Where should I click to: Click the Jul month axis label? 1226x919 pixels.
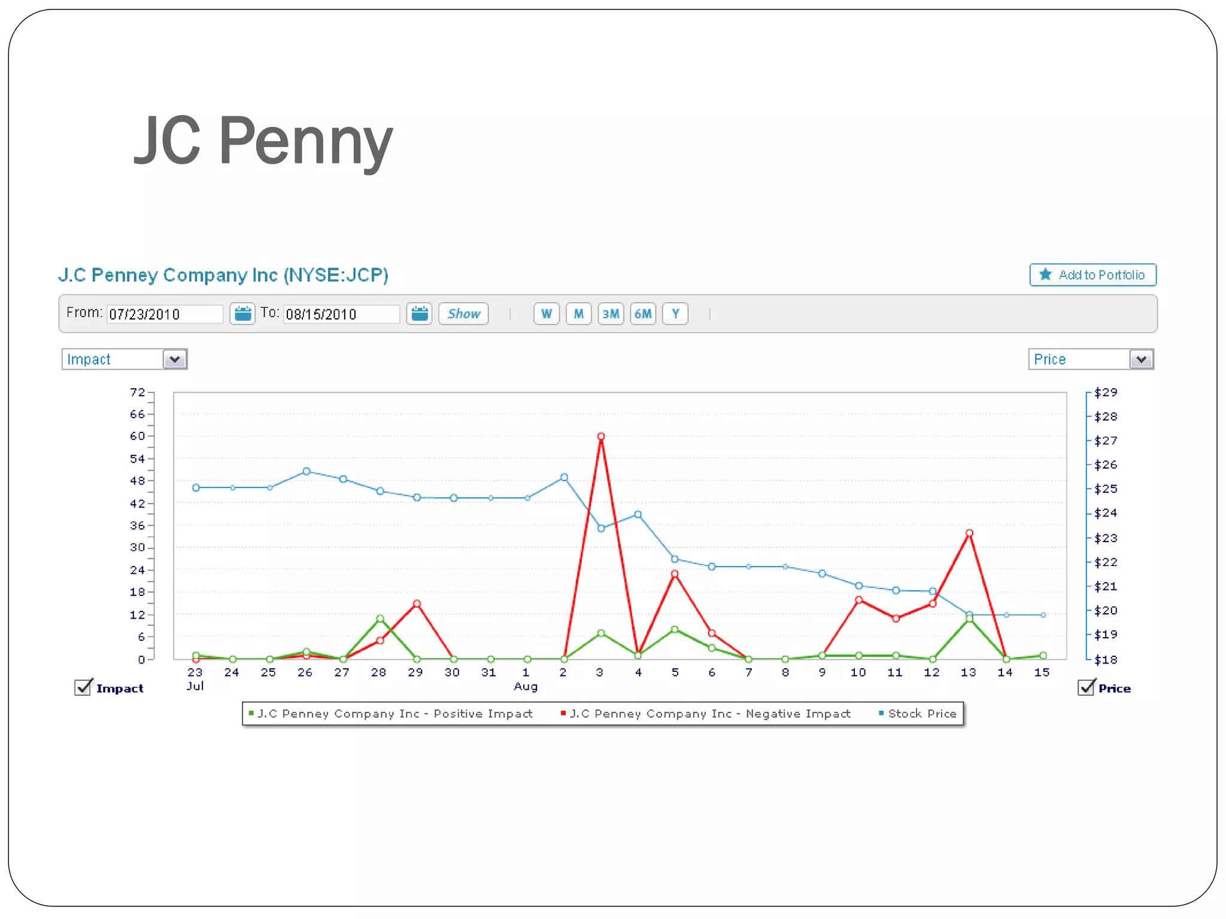(x=195, y=686)
